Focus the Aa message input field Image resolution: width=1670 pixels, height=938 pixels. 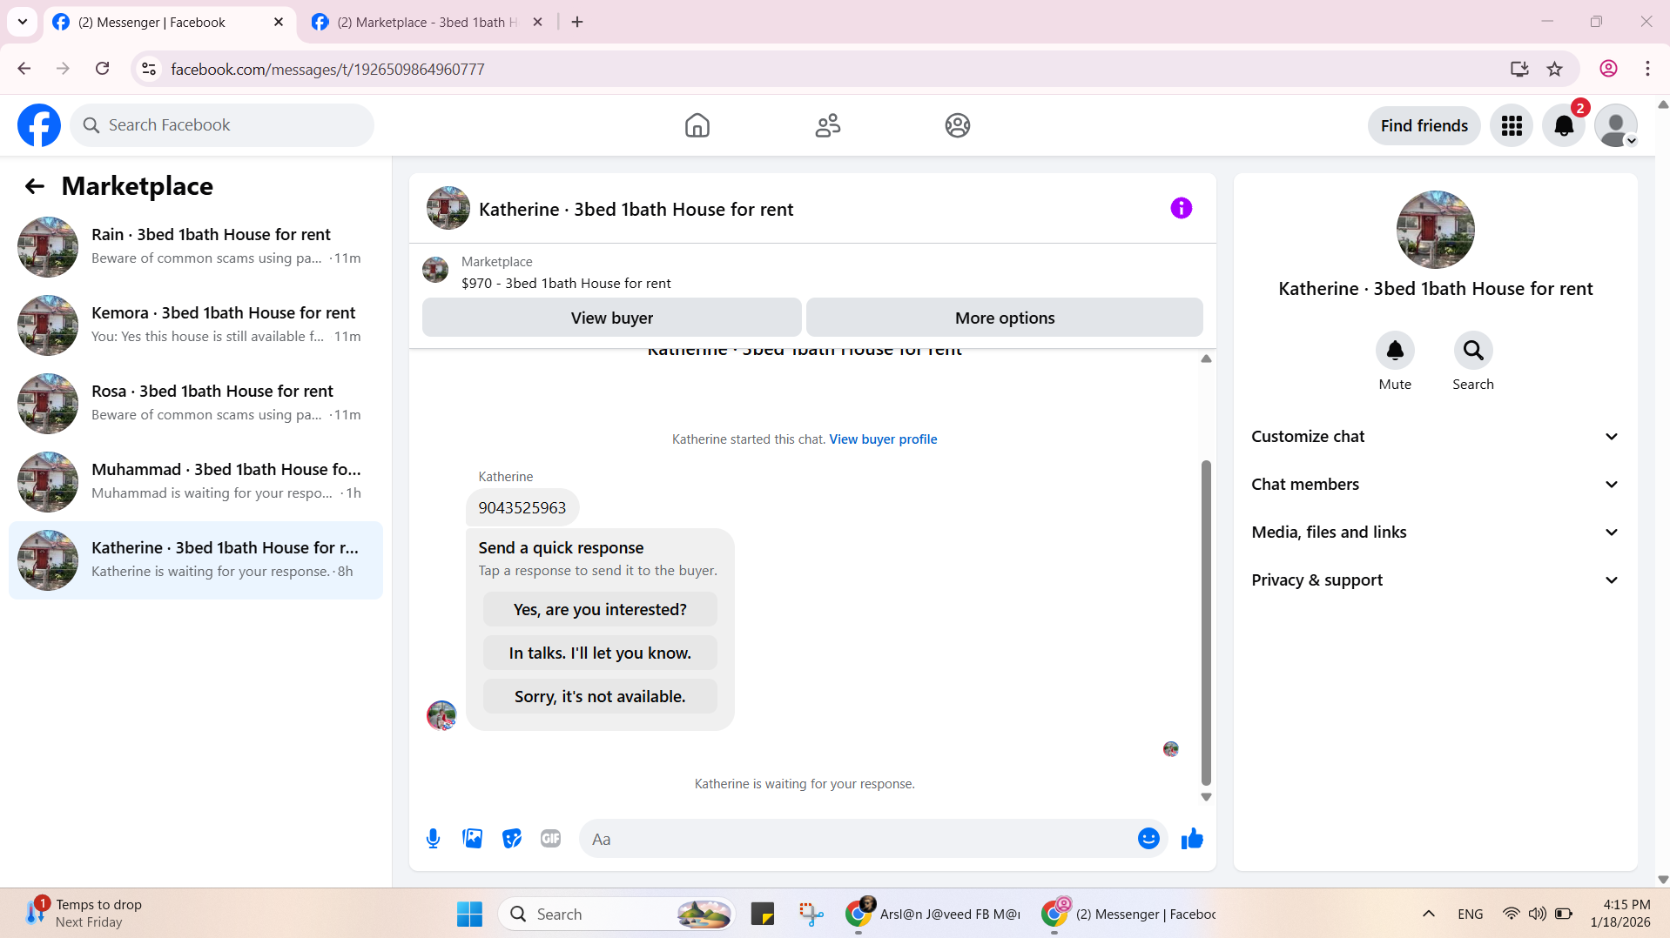858,839
